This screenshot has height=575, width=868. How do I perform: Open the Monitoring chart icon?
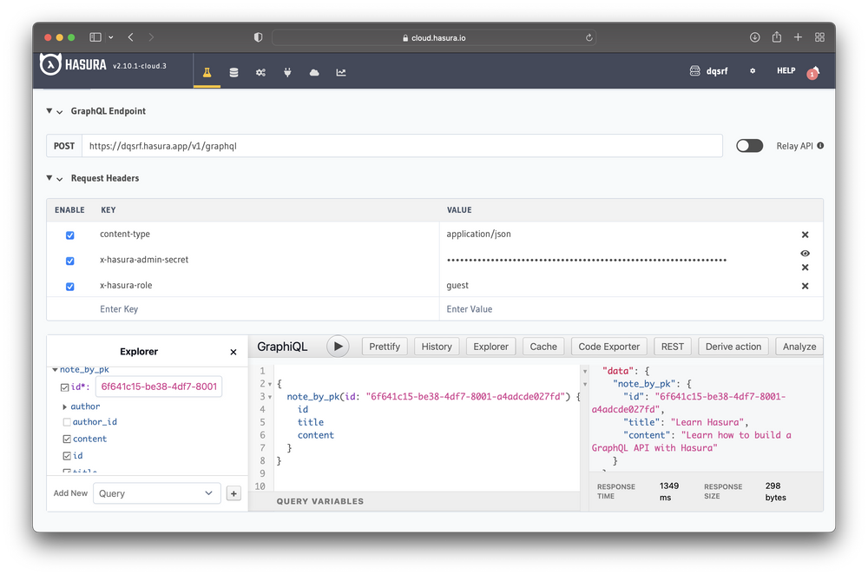pyautogui.click(x=340, y=73)
